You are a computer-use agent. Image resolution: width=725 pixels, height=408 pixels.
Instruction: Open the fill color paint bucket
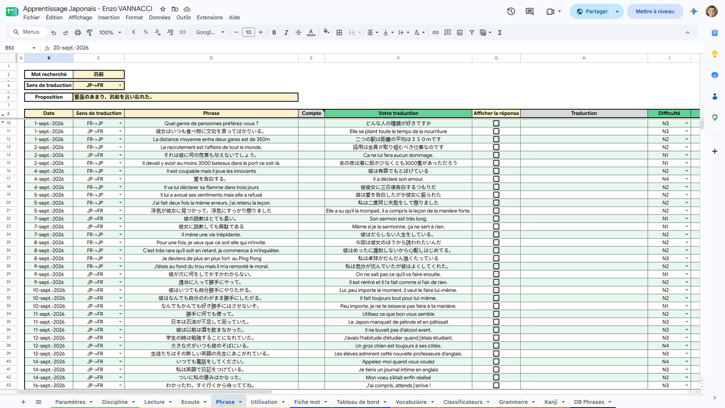pos(327,33)
